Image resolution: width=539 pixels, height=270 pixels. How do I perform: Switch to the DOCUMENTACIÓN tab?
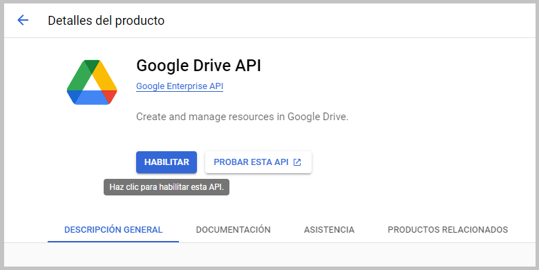[233, 230]
